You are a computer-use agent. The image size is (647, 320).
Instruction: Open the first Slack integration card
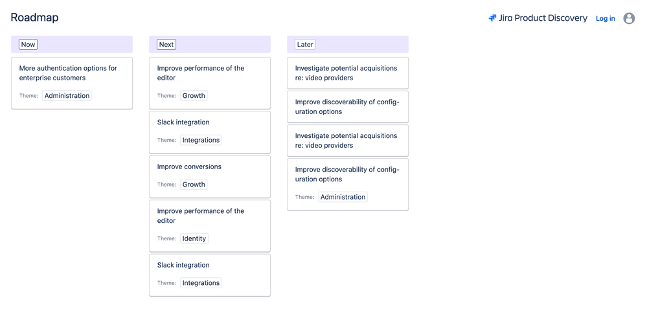click(210, 132)
